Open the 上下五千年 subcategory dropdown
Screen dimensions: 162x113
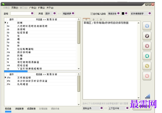click(x=127, y=108)
